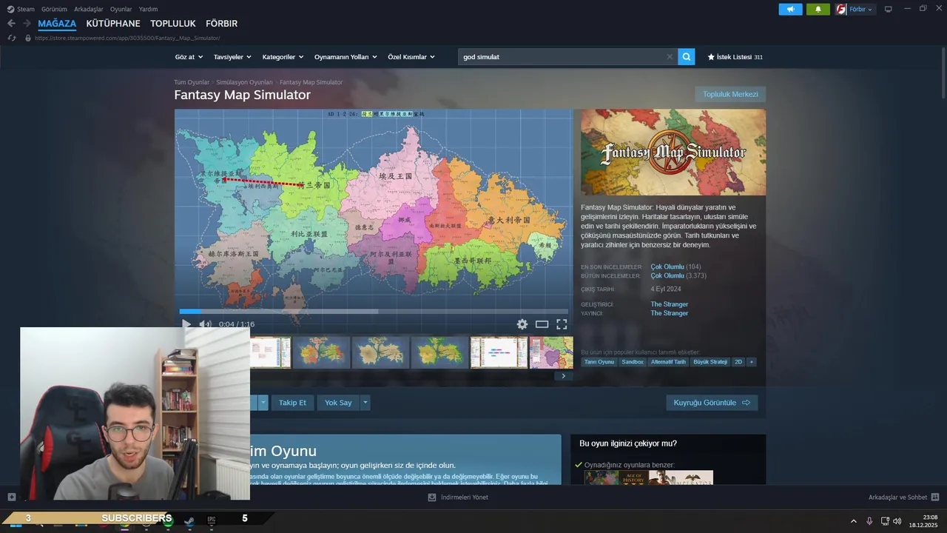The height and width of the screenshot is (533, 947).
Task: Click the microphone tray icon
Action: (x=869, y=521)
